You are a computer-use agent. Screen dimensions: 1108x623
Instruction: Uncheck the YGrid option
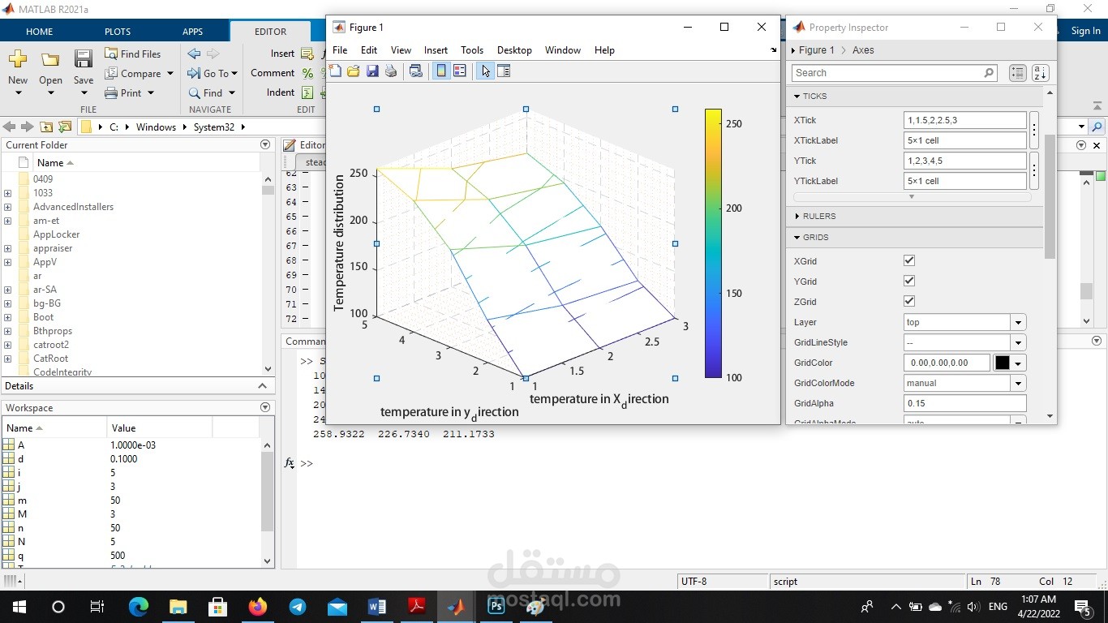click(908, 281)
